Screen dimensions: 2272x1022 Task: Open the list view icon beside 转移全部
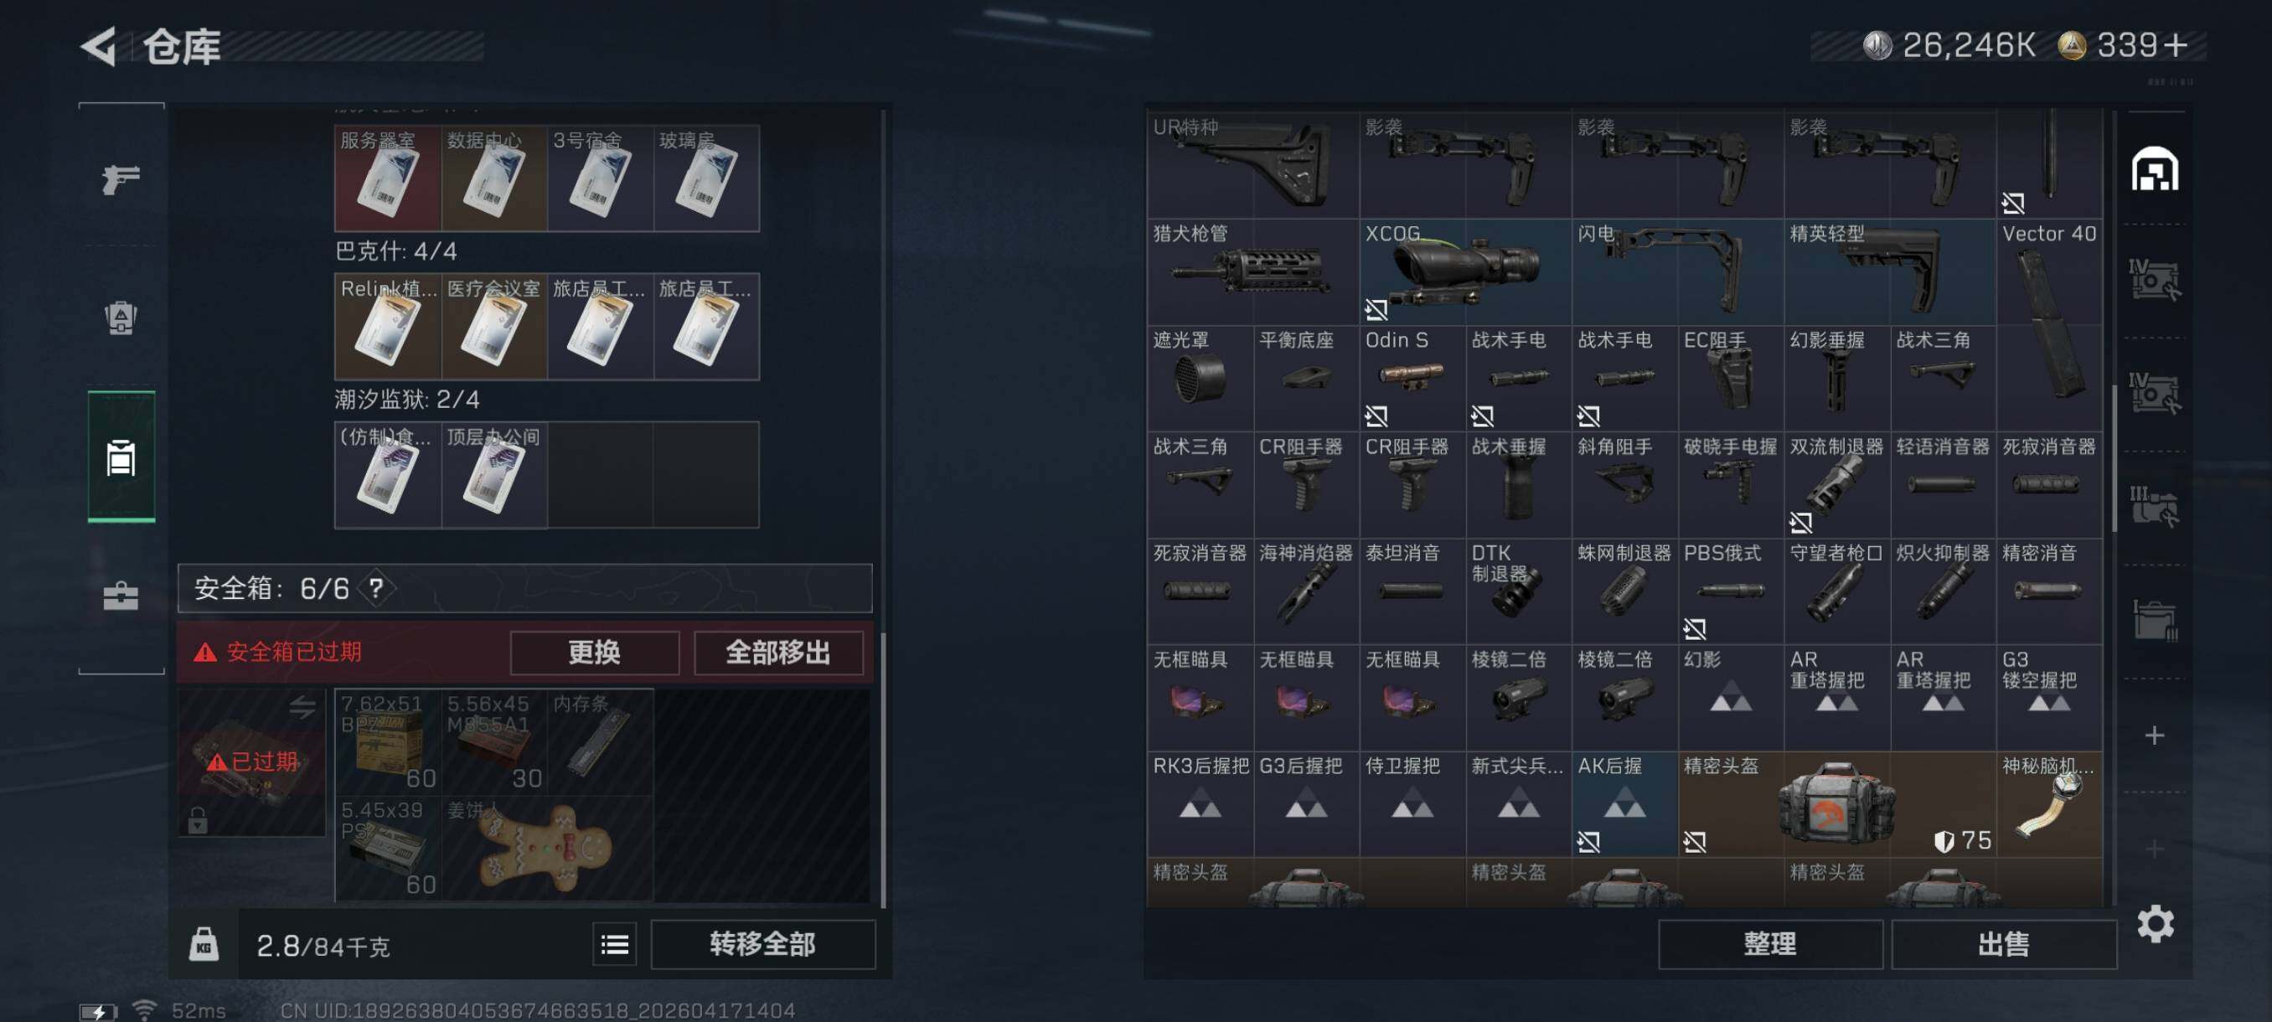(x=614, y=944)
